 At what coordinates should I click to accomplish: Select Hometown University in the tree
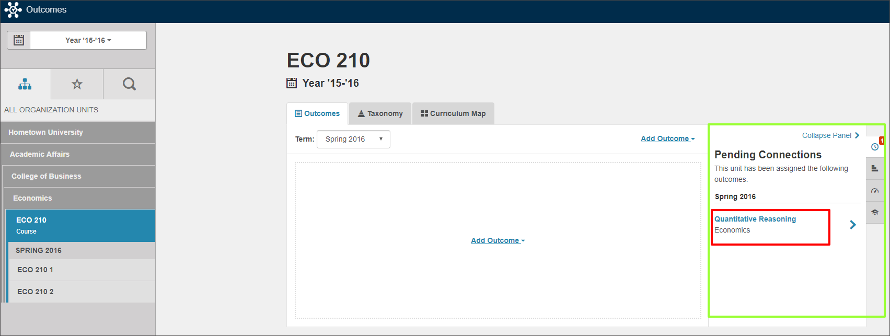coord(78,132)
